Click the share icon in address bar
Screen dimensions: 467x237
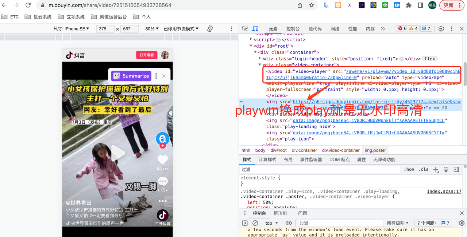(x=300, y=5)
